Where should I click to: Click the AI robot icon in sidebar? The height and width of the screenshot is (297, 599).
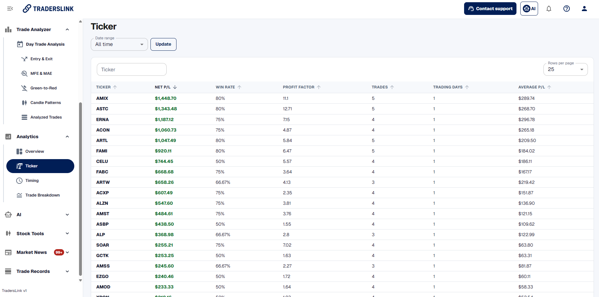(x=8, y=215)
